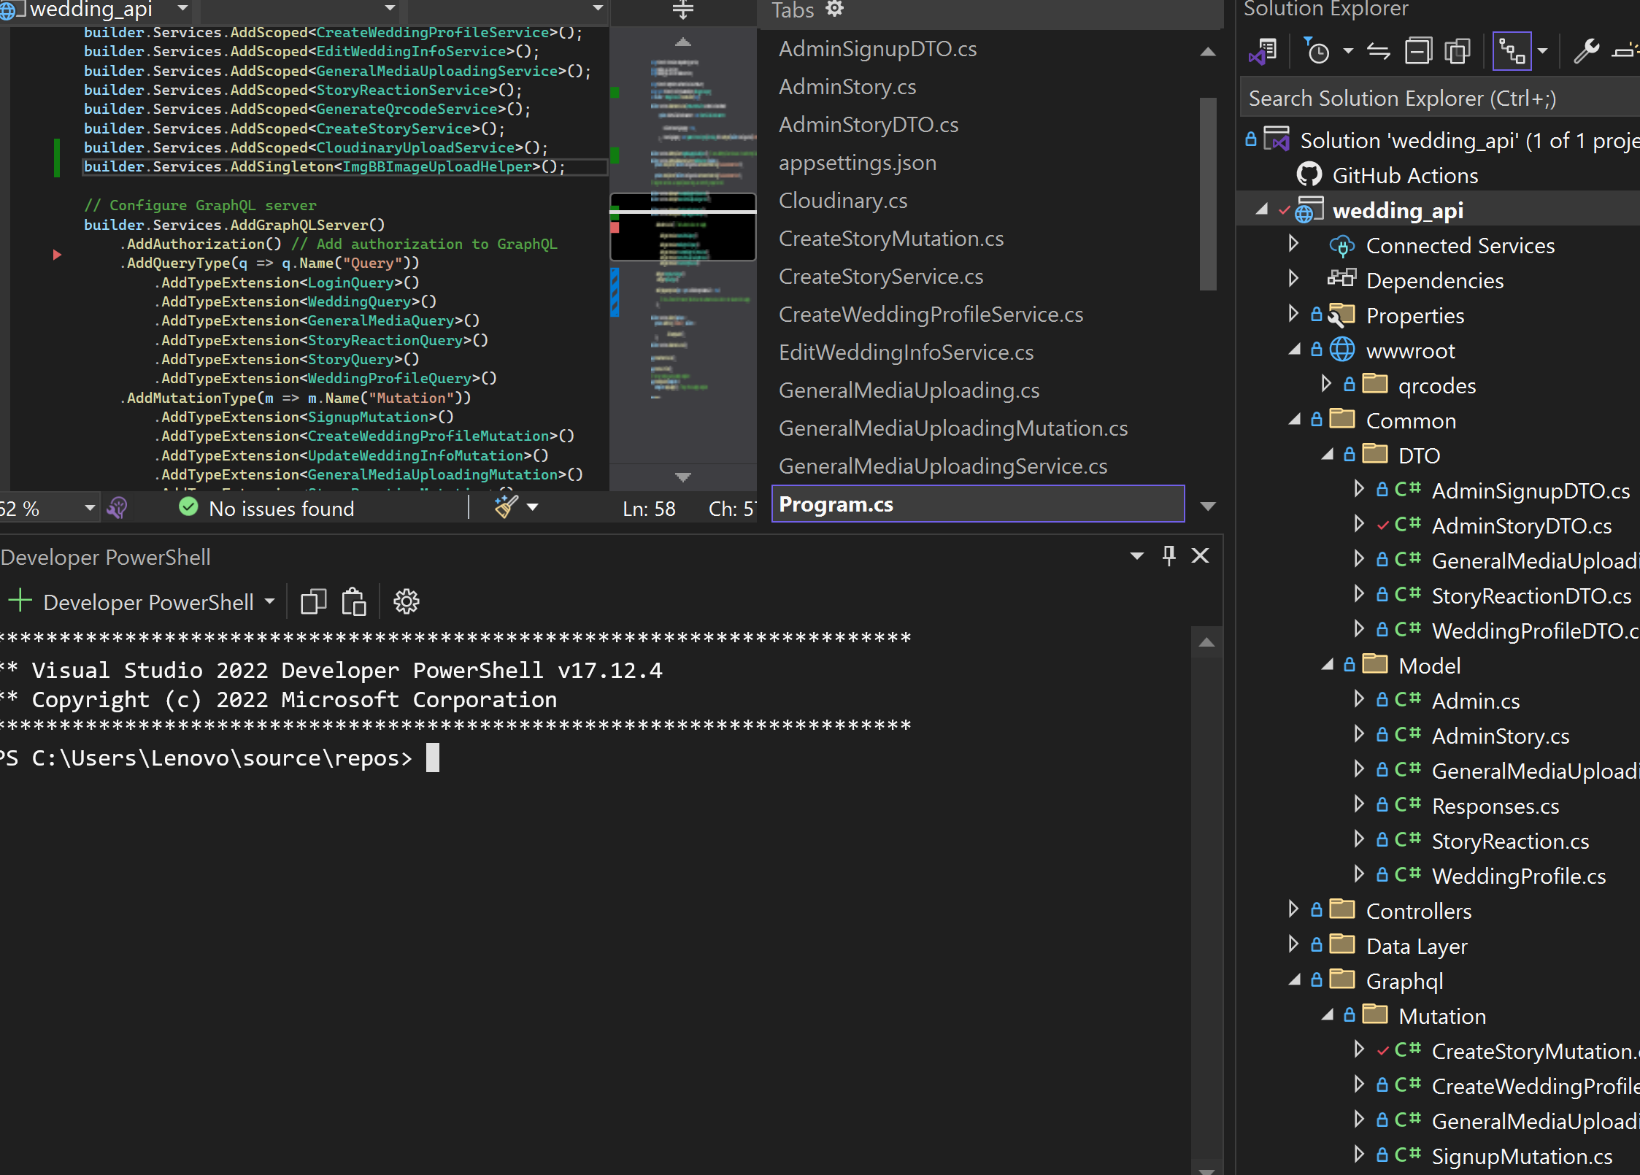Expand the Controllers folder
The height and width of the screenshot is (1175, 1640).
point(1293,910)
